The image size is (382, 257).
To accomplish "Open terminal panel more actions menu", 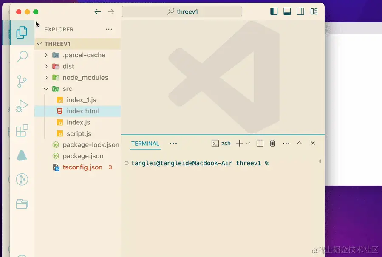I will point(286,143).
